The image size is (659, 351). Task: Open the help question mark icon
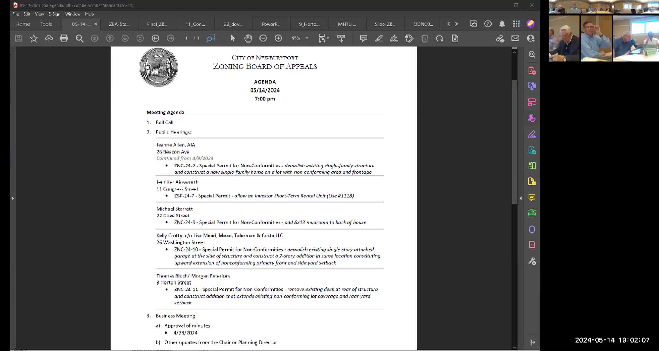point(488,24)
